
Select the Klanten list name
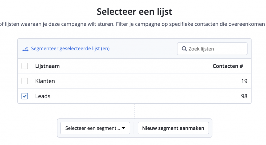coord(45,81)
